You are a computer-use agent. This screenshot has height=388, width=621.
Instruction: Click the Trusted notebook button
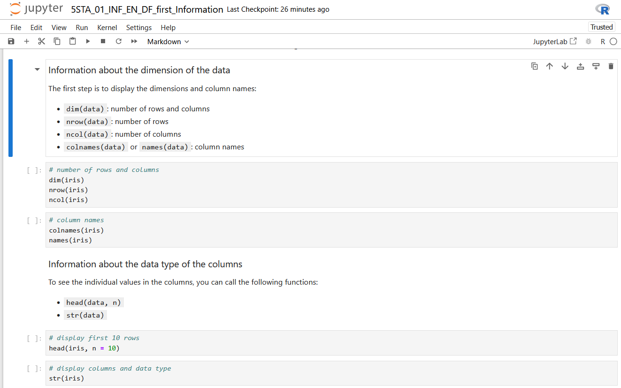tap(601, 27)
